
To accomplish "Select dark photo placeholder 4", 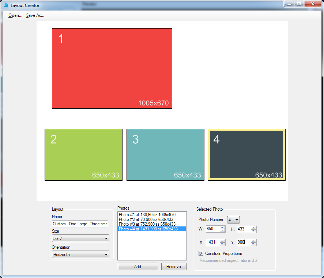I will [246, 155].
